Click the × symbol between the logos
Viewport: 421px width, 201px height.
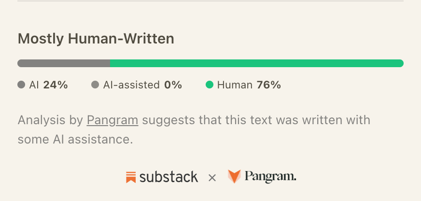coord(212,178)
